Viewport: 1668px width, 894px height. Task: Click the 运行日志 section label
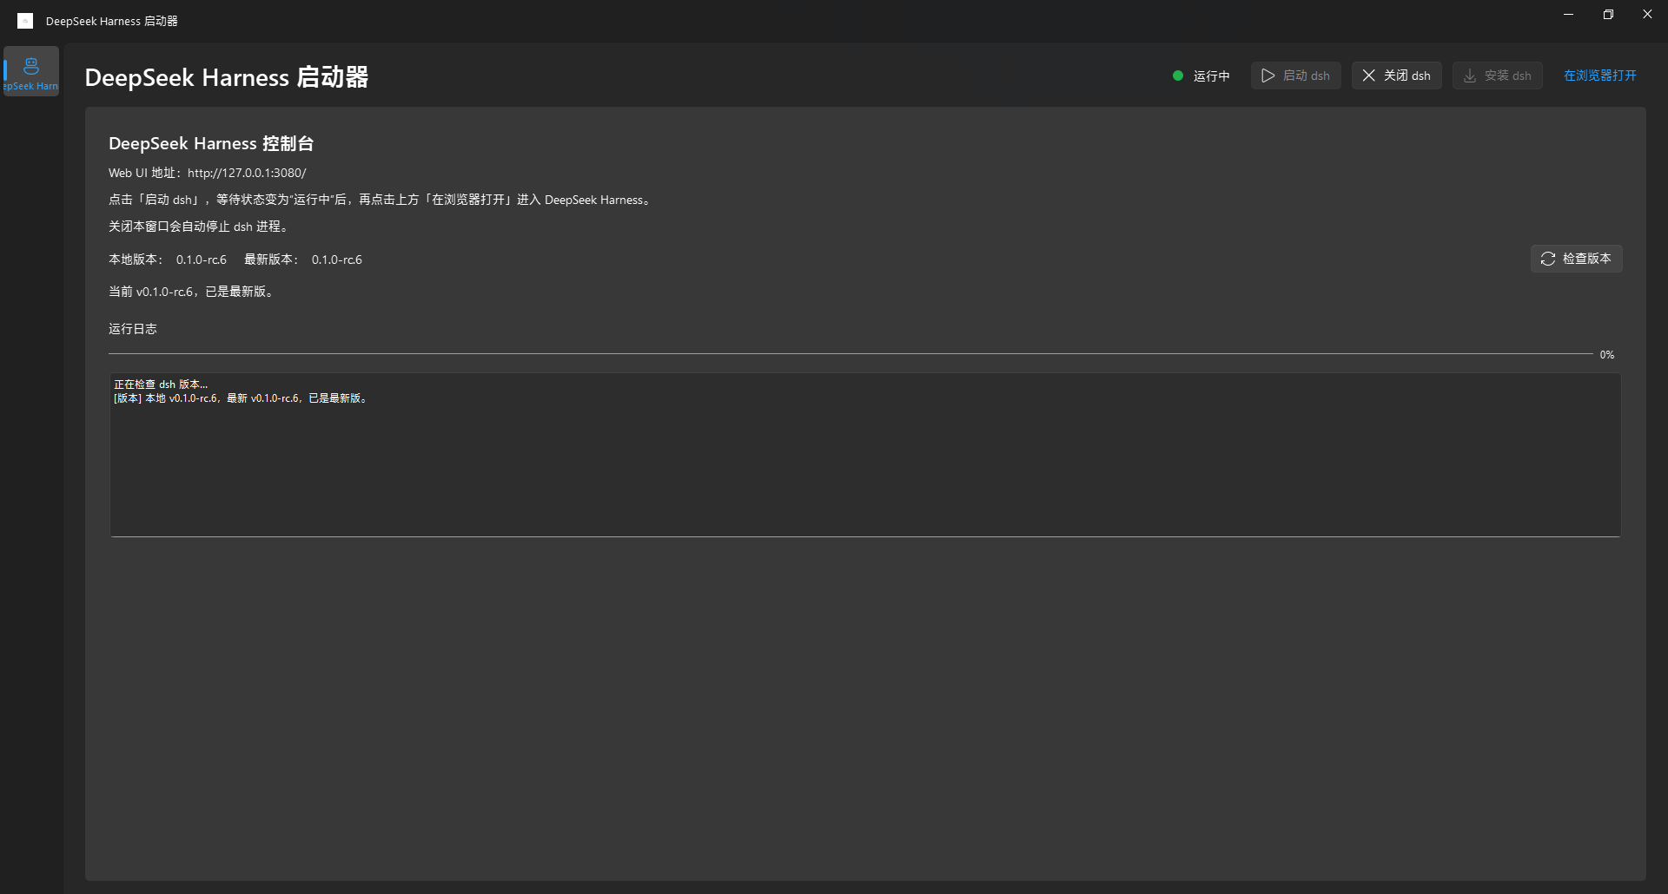pos(133,329)
